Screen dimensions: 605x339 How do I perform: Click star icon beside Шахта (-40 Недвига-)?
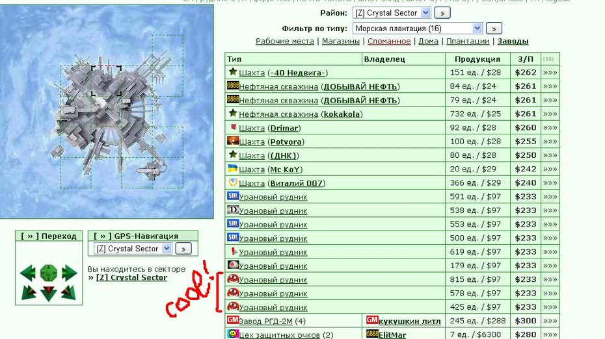pyautogui.click(x=233, y=71)
